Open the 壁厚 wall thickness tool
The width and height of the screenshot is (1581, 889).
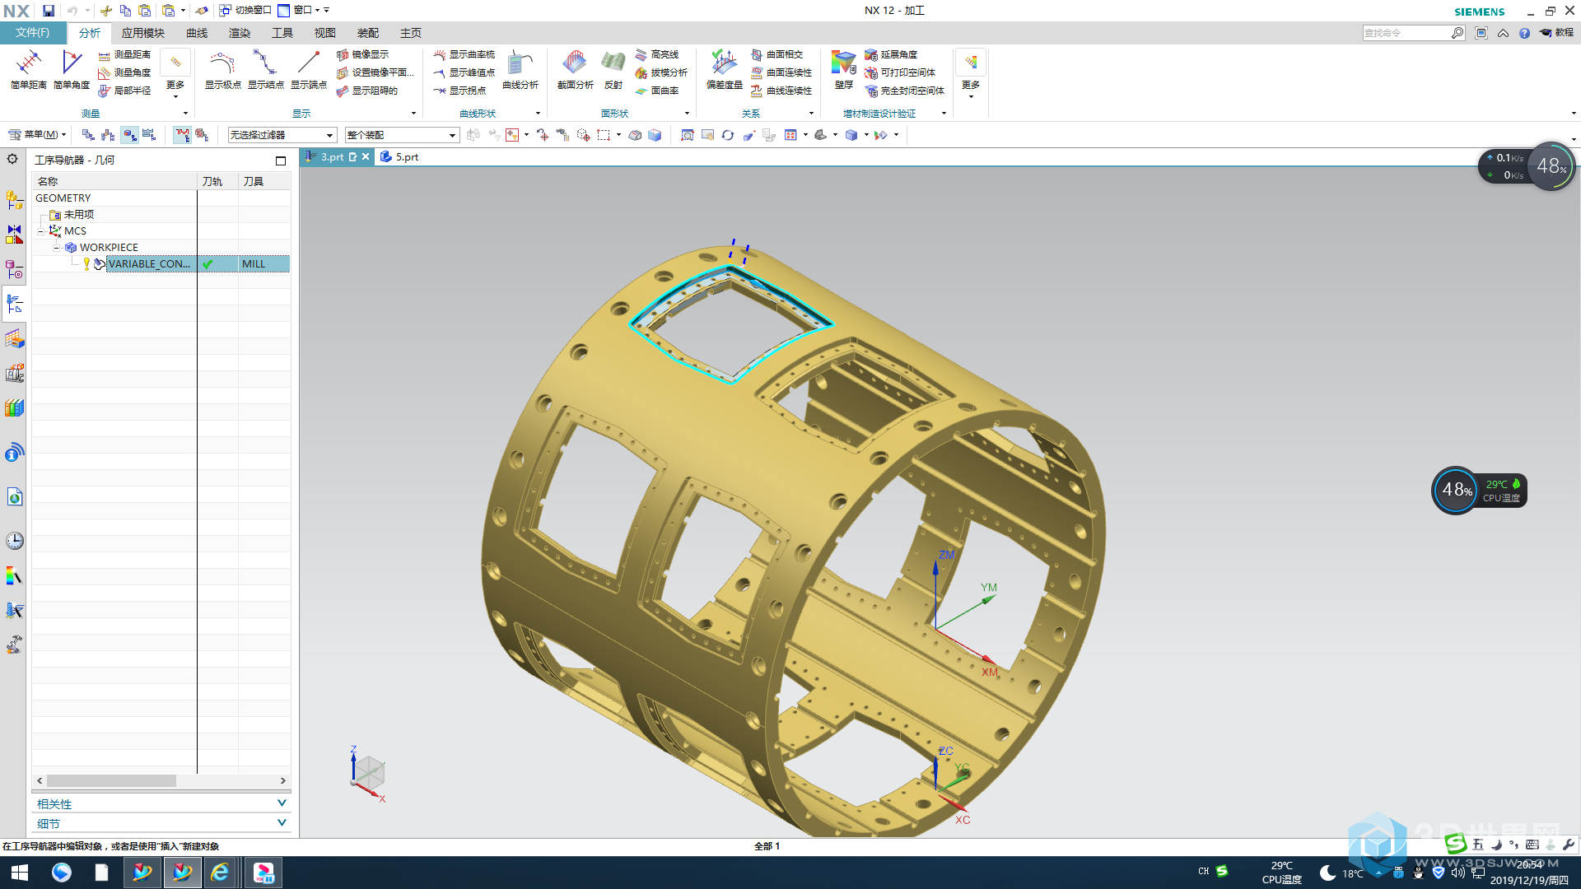point(843,69)
